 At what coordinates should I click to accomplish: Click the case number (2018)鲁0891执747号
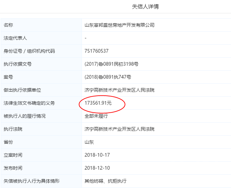coord(108,77)
